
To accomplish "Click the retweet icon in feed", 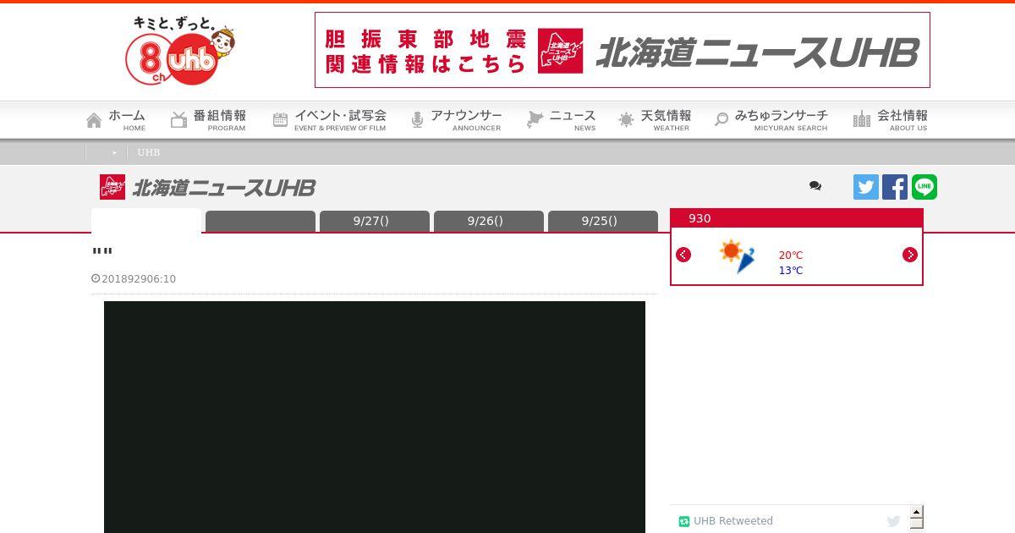I will (x=684, y=522).
